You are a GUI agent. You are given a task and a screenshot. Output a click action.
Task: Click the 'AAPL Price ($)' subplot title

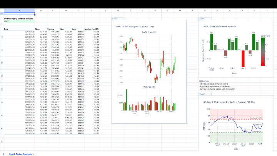pyautogui.click(x=149, y=32)
